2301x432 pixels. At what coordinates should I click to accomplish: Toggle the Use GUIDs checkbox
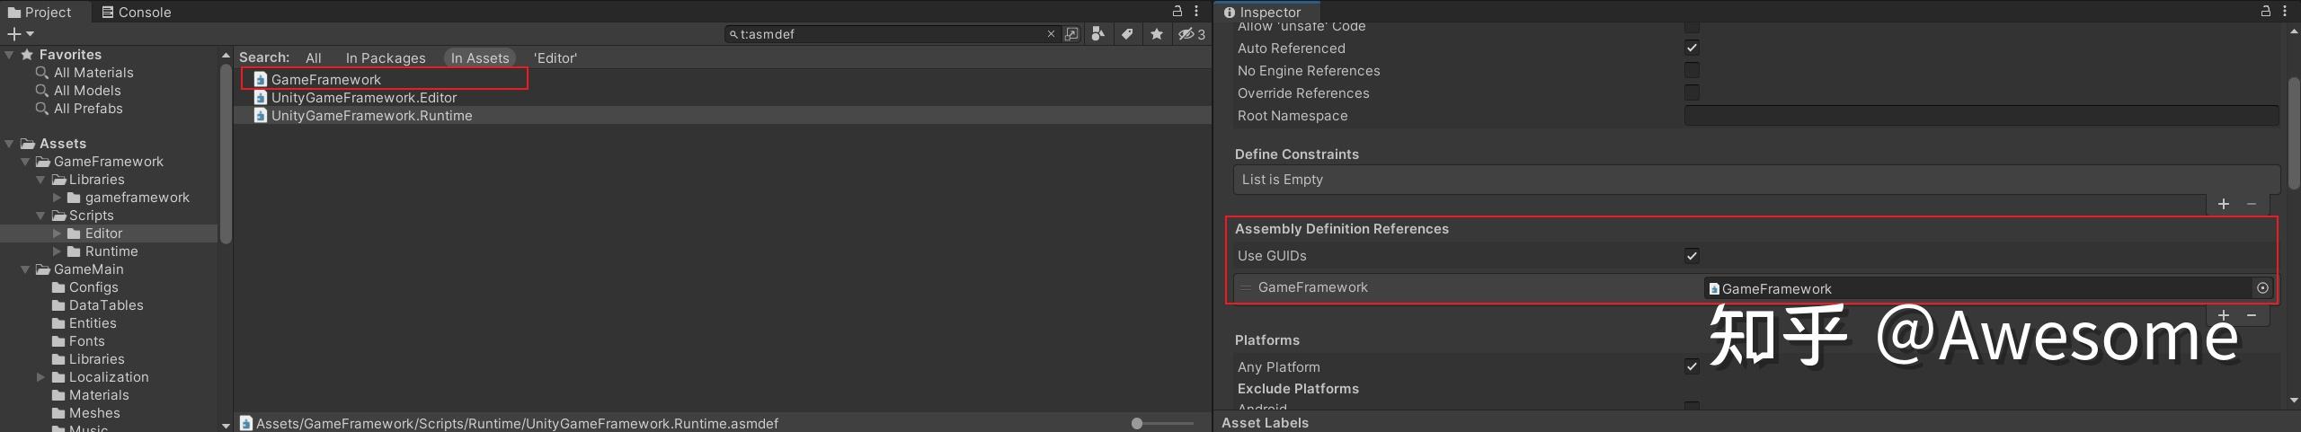pos(1692,256)
